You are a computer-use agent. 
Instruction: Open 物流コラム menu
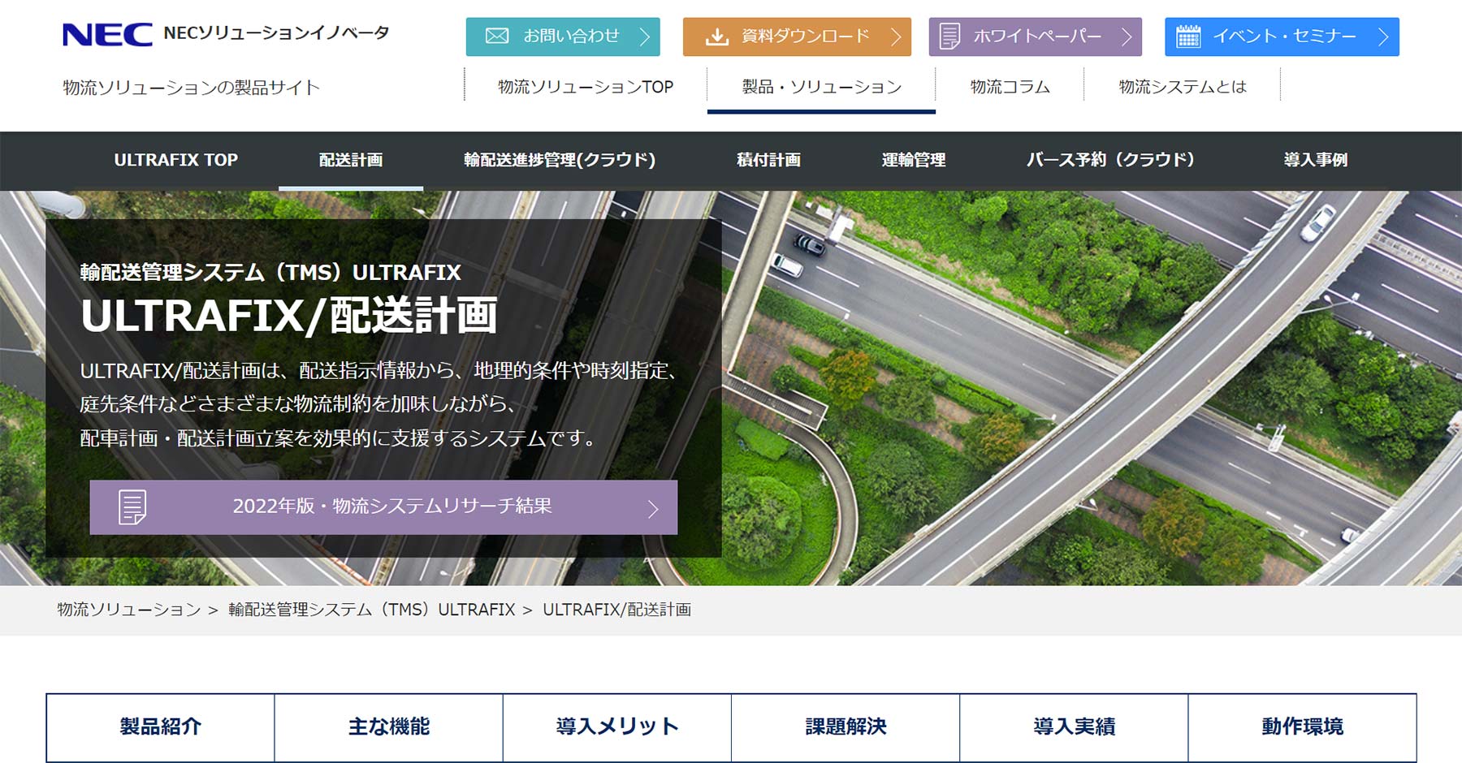pos(1010,87)
